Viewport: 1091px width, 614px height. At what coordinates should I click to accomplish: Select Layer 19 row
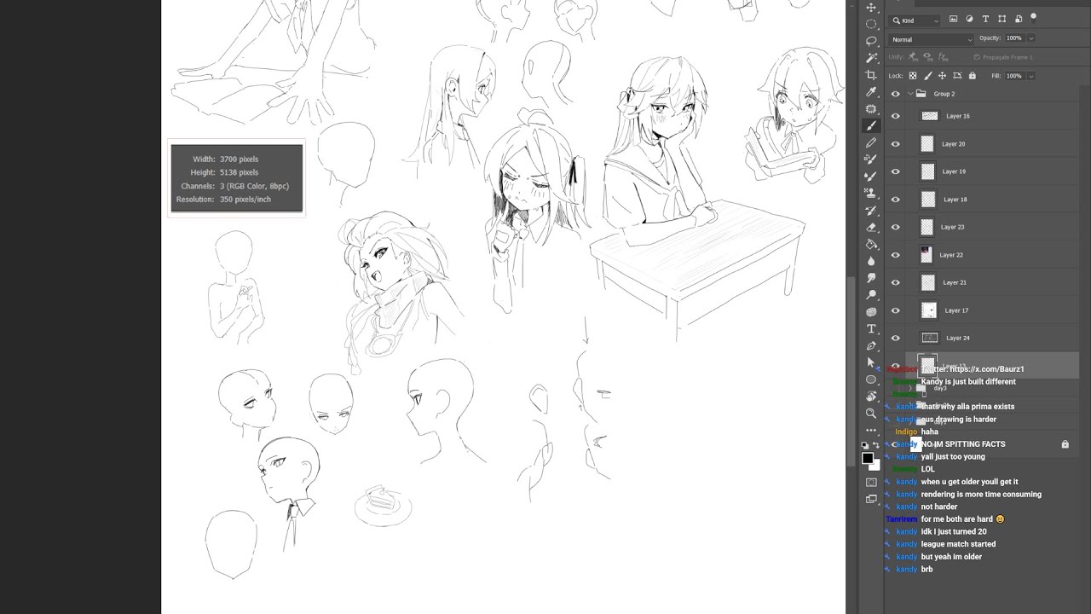tap(983, 171)
